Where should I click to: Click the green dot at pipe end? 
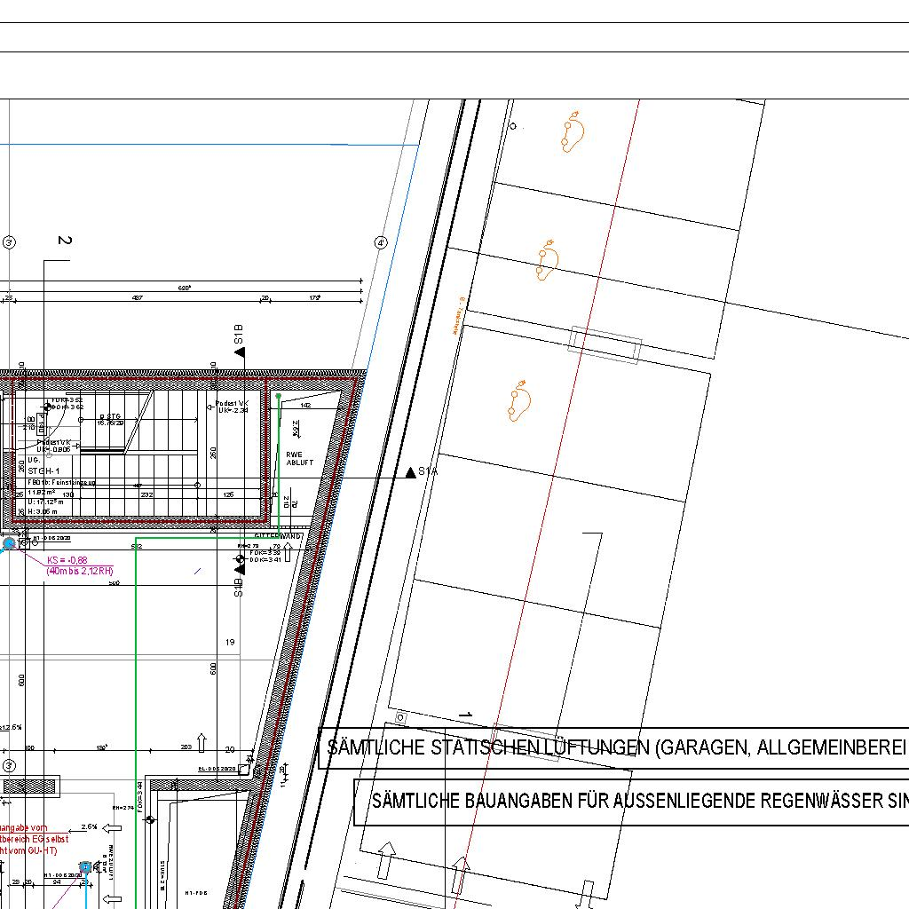coord(279,396)
